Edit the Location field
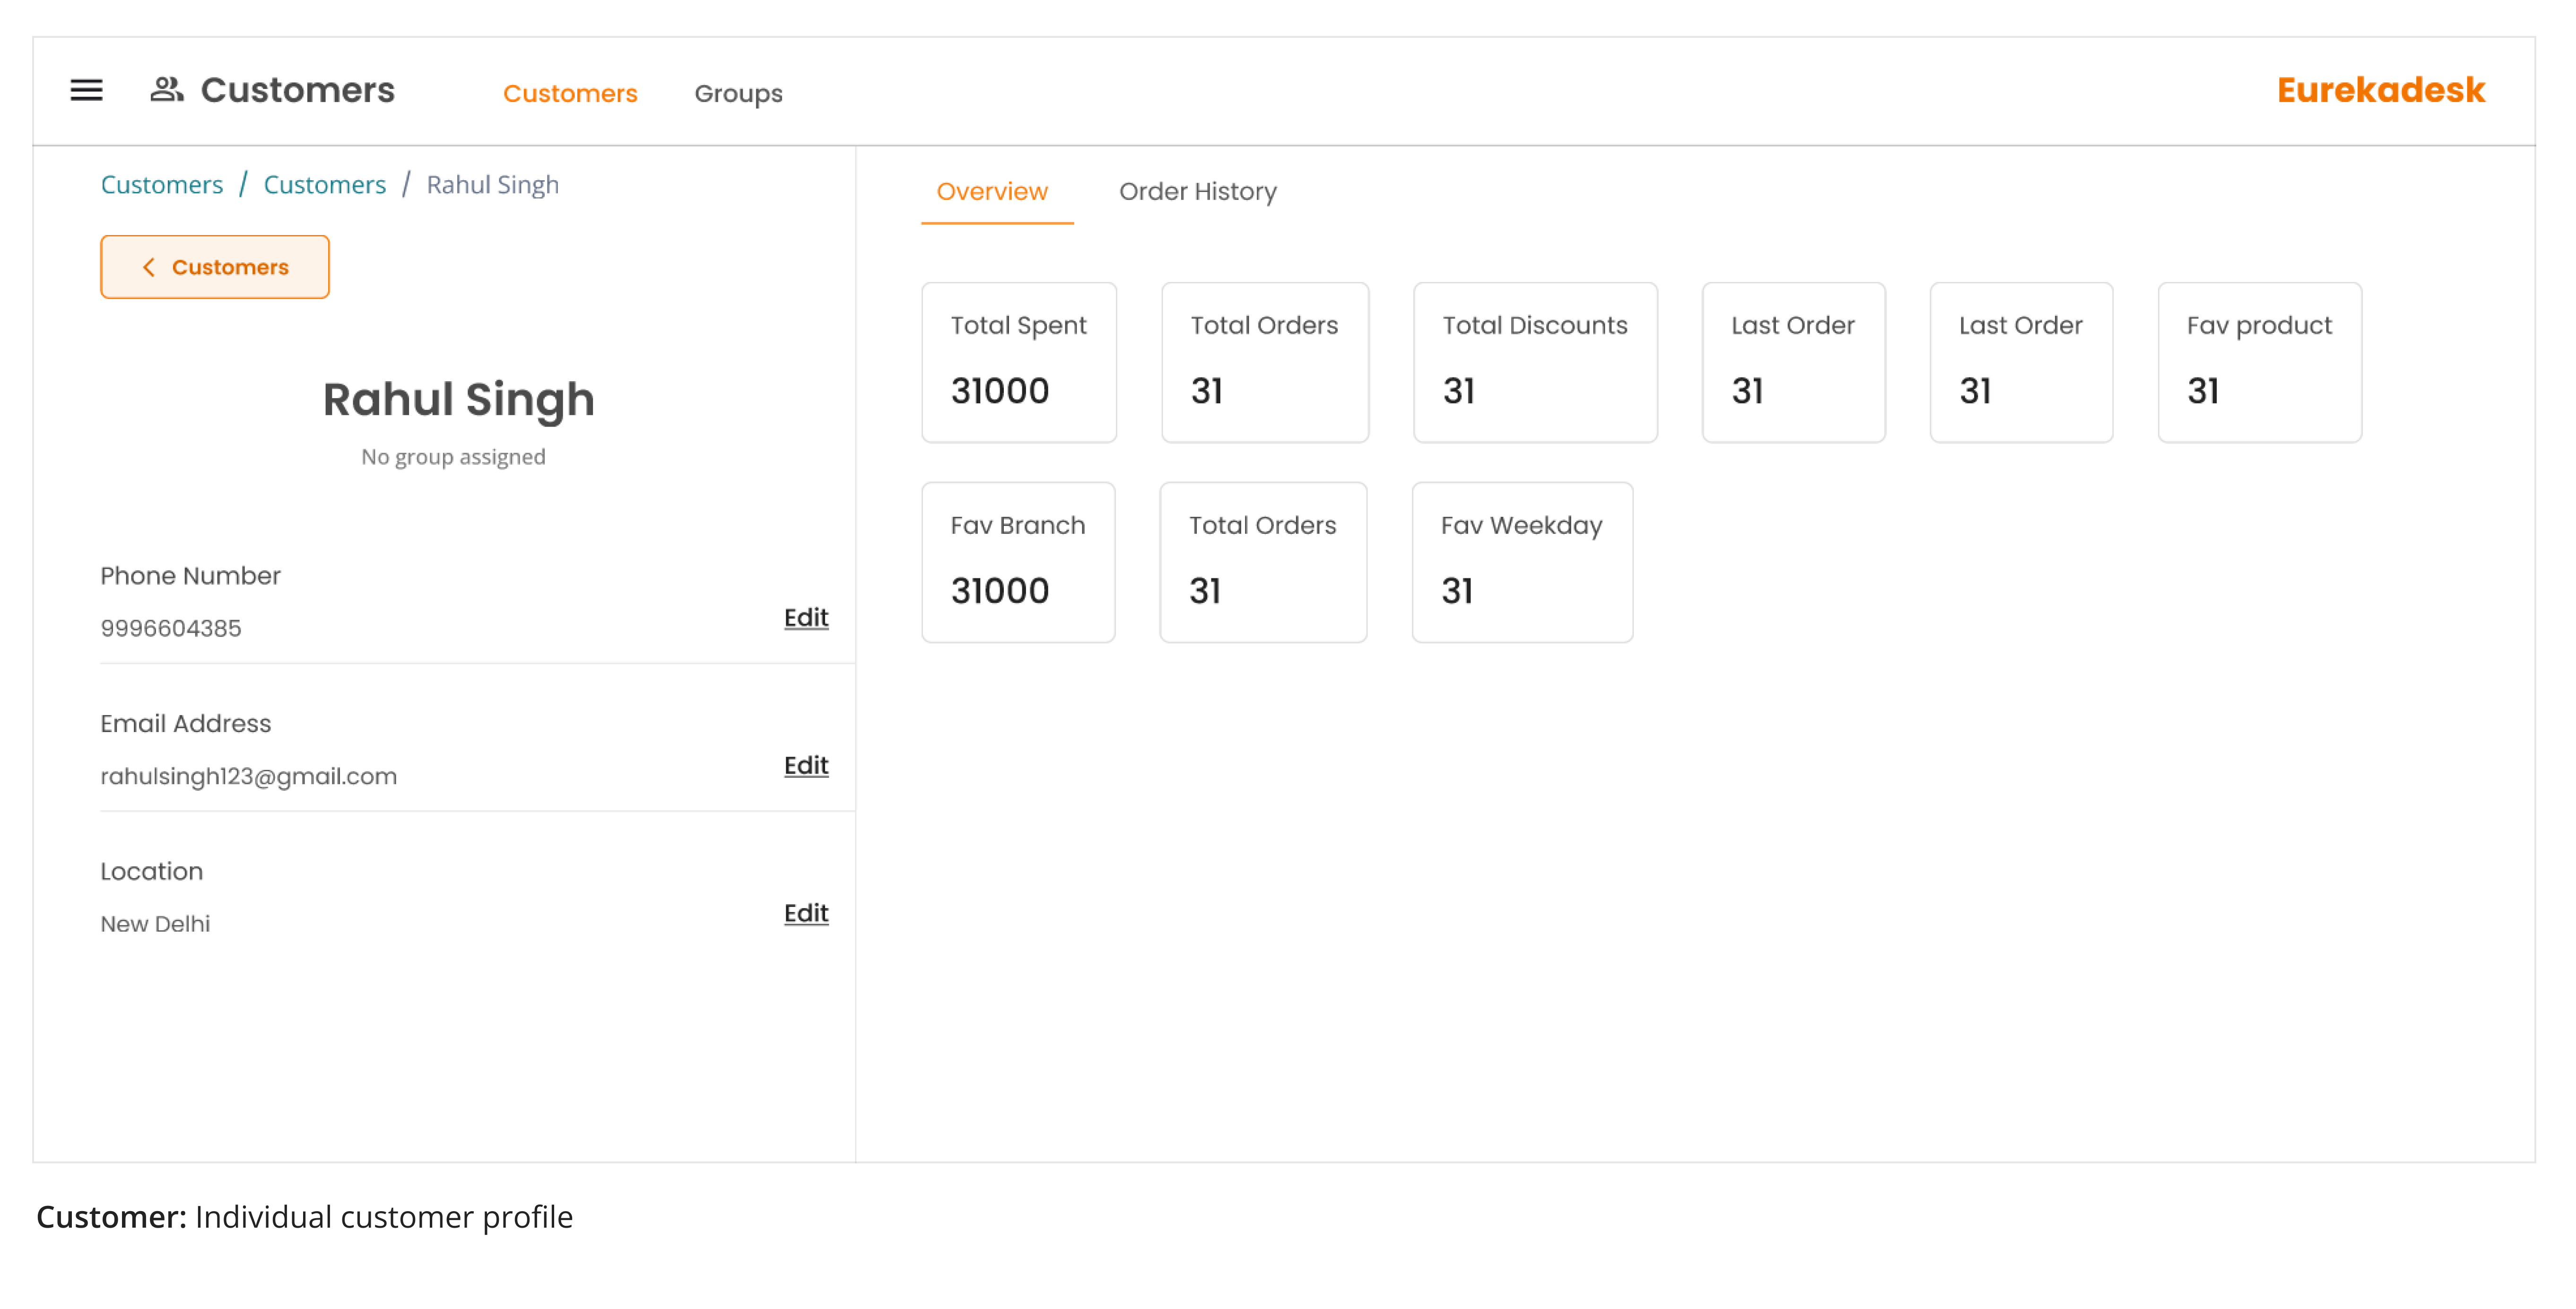 806,914
